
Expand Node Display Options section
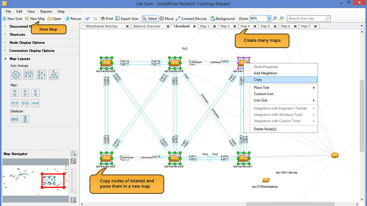point(5,42)
